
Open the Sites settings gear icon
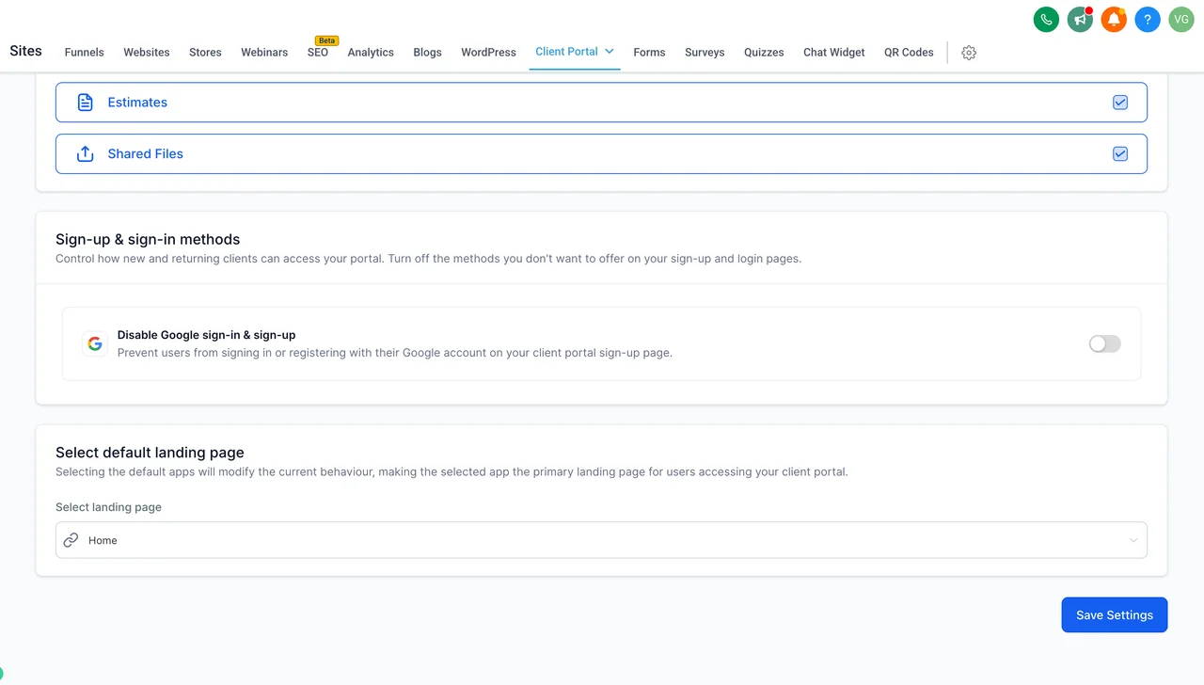coord(969,53)
